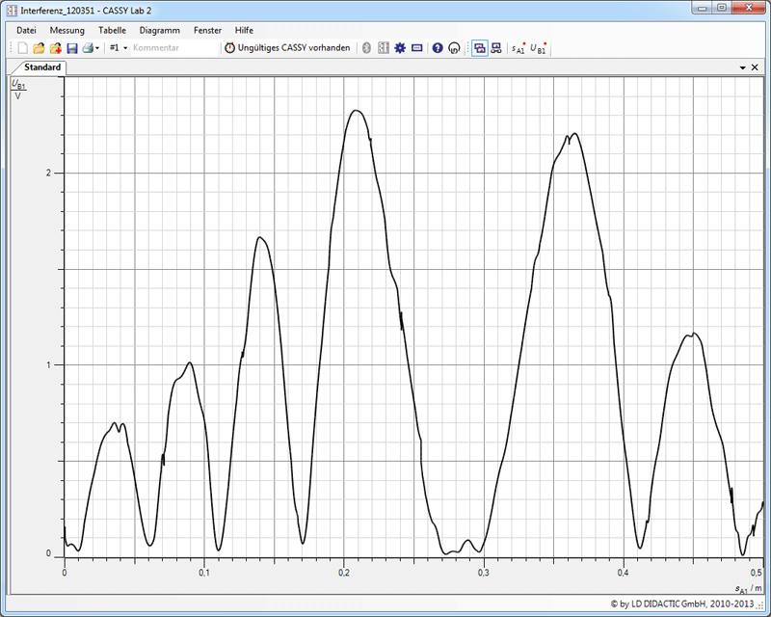Toggle the UB1 channel display button
This screenshot has height=617, width=771.
[x=539, y=47]
